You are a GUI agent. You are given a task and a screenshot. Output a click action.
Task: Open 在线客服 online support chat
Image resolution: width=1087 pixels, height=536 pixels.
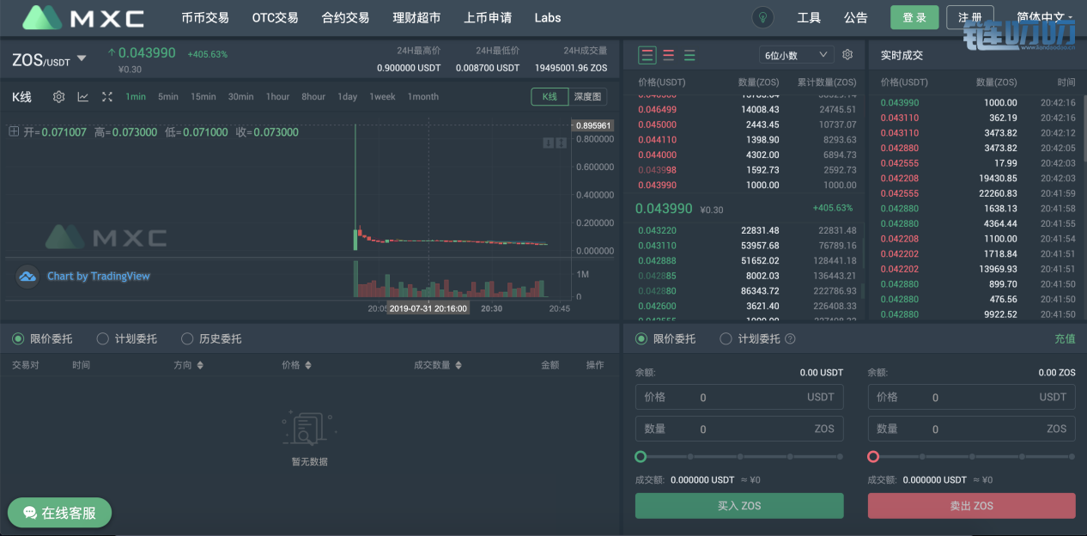coord(60,513)
